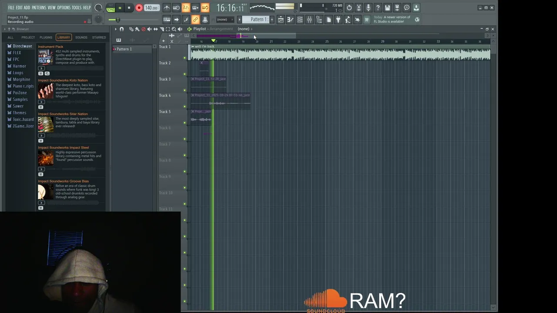Click the 140.000 tempo field
Image resolution: width=557 pixels, height=313 pixels.
pos(151,8)
